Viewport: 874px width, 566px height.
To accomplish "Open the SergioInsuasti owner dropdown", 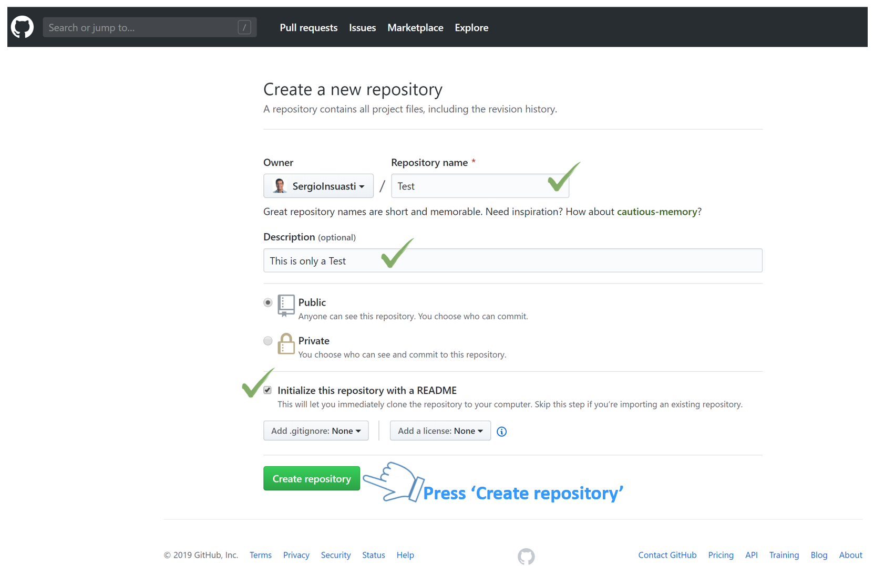I will (318, 186).
